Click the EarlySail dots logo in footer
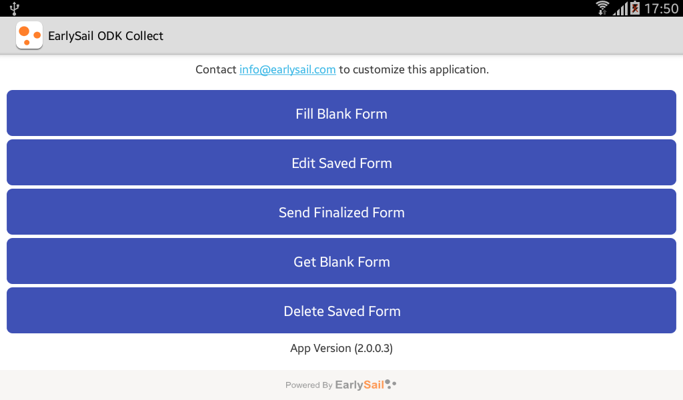 [392, 385]
